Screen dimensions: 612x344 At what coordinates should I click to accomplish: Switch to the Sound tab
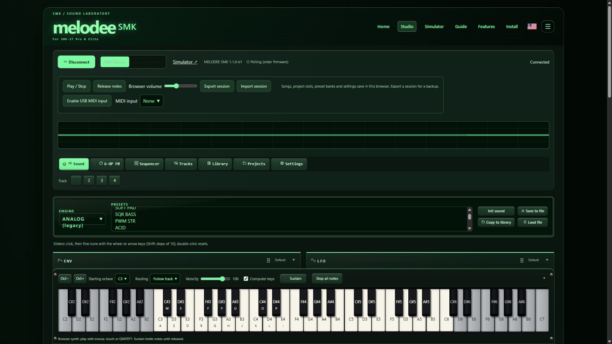[74, 164]
